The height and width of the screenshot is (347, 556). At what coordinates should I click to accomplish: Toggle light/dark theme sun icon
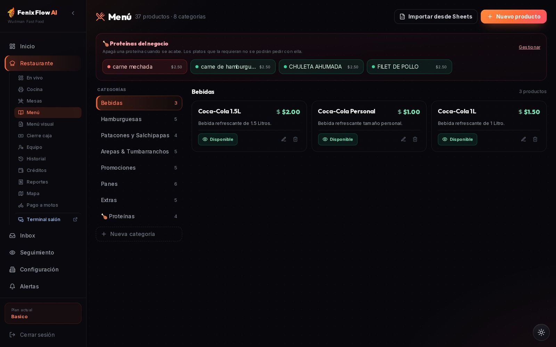coord(541,332)
